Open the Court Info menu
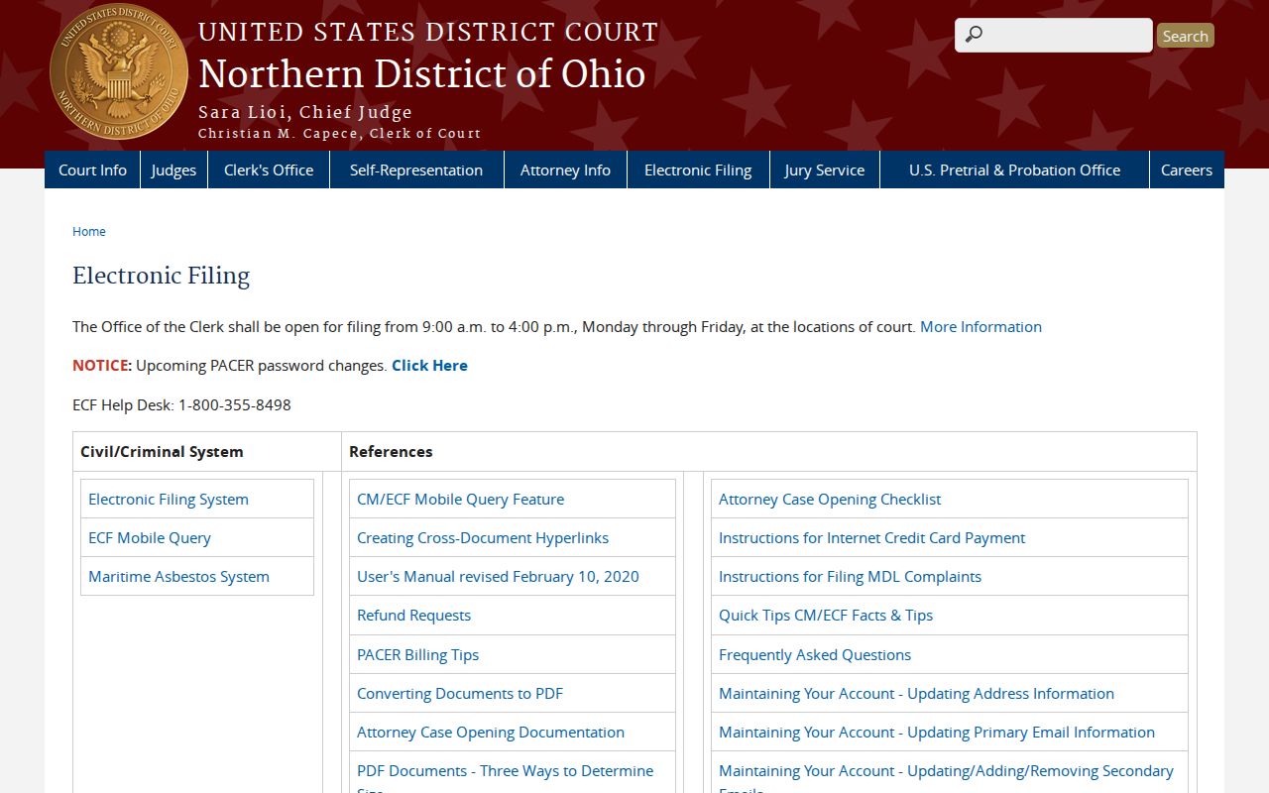This screenshot has height=793, width=1269. tap(92, 170)
